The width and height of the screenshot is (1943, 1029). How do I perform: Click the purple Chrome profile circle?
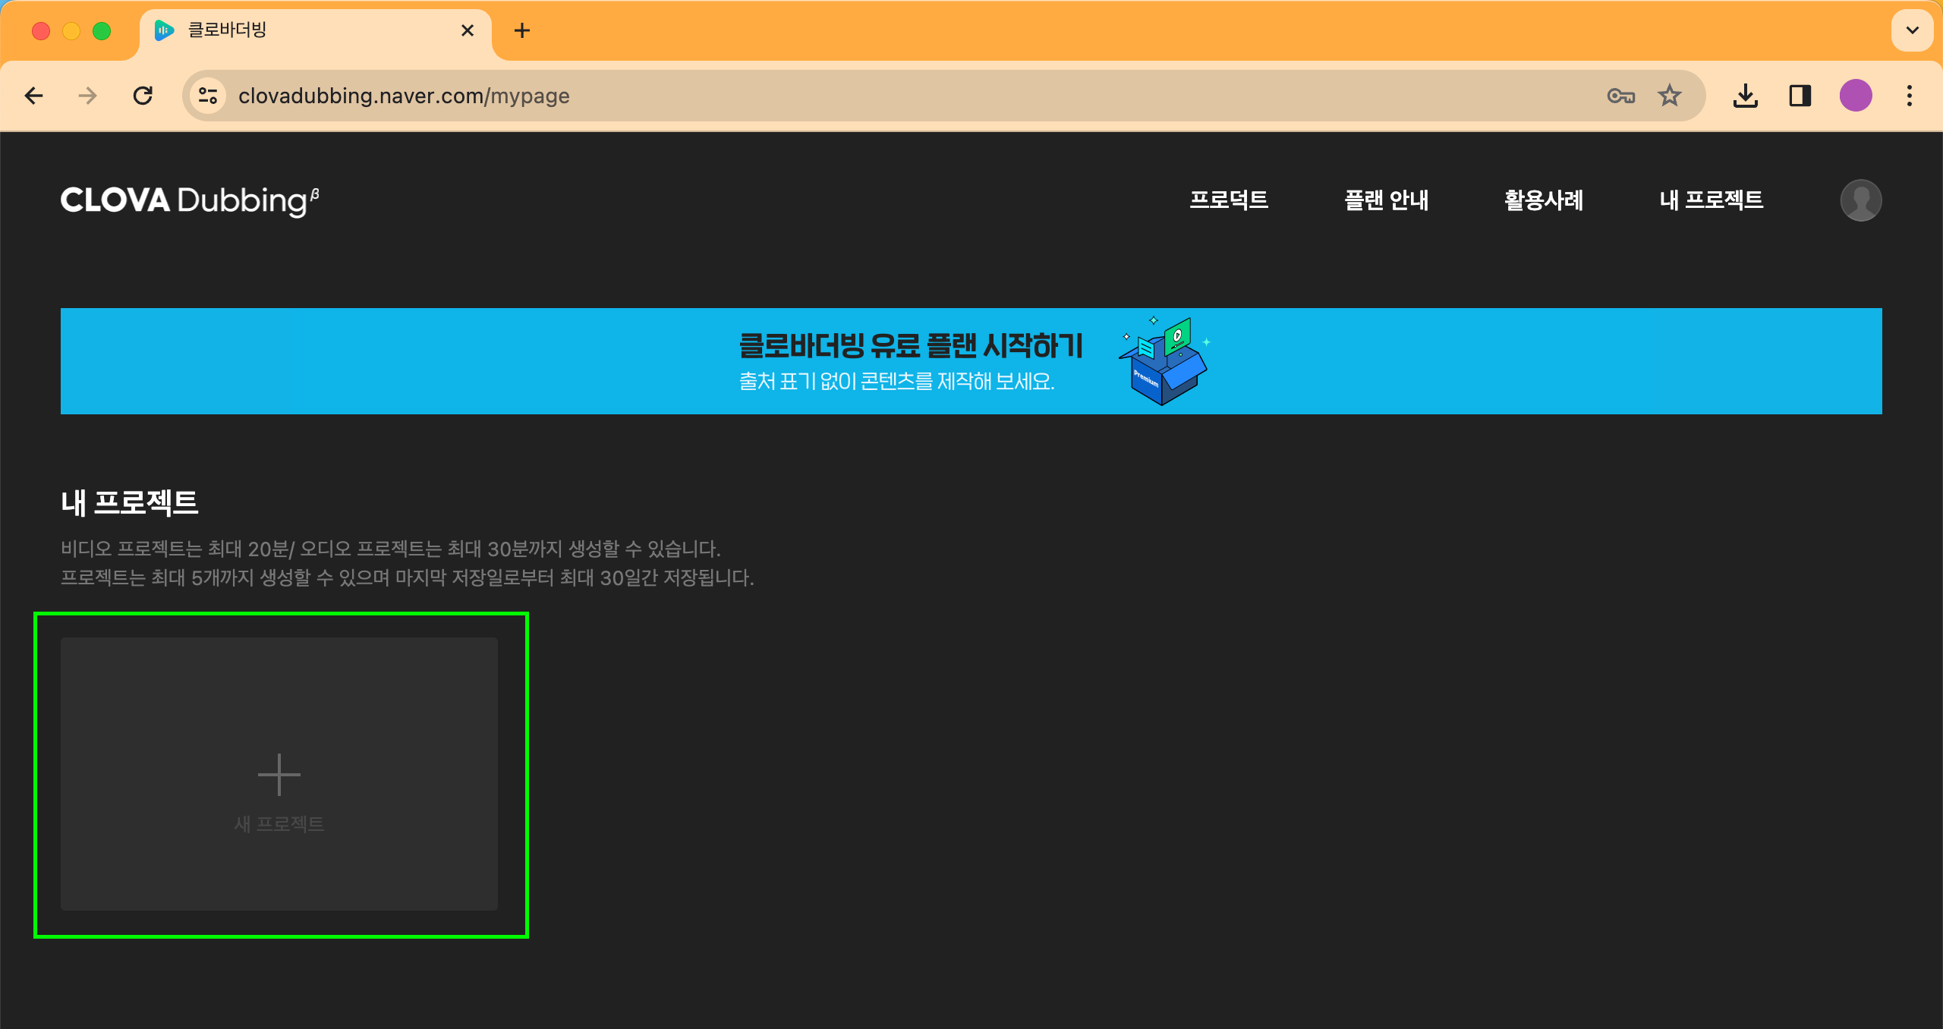point(1855,96)
